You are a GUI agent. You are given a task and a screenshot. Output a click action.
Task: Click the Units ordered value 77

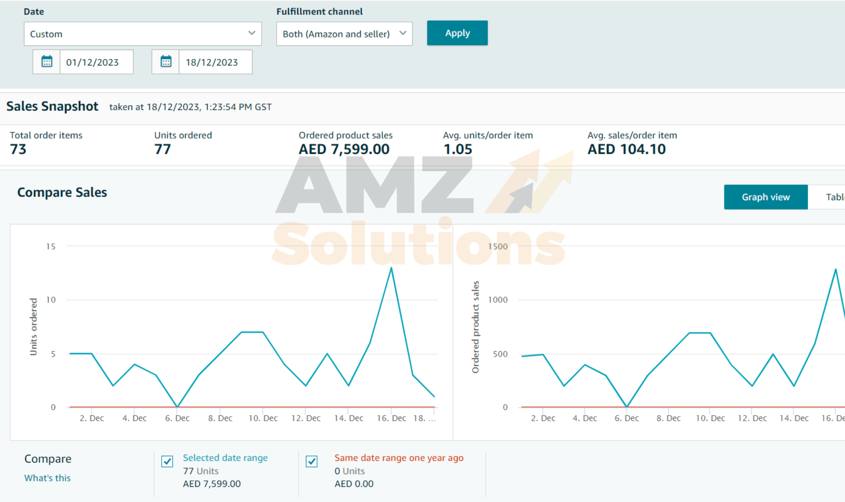tap(162, 149)
